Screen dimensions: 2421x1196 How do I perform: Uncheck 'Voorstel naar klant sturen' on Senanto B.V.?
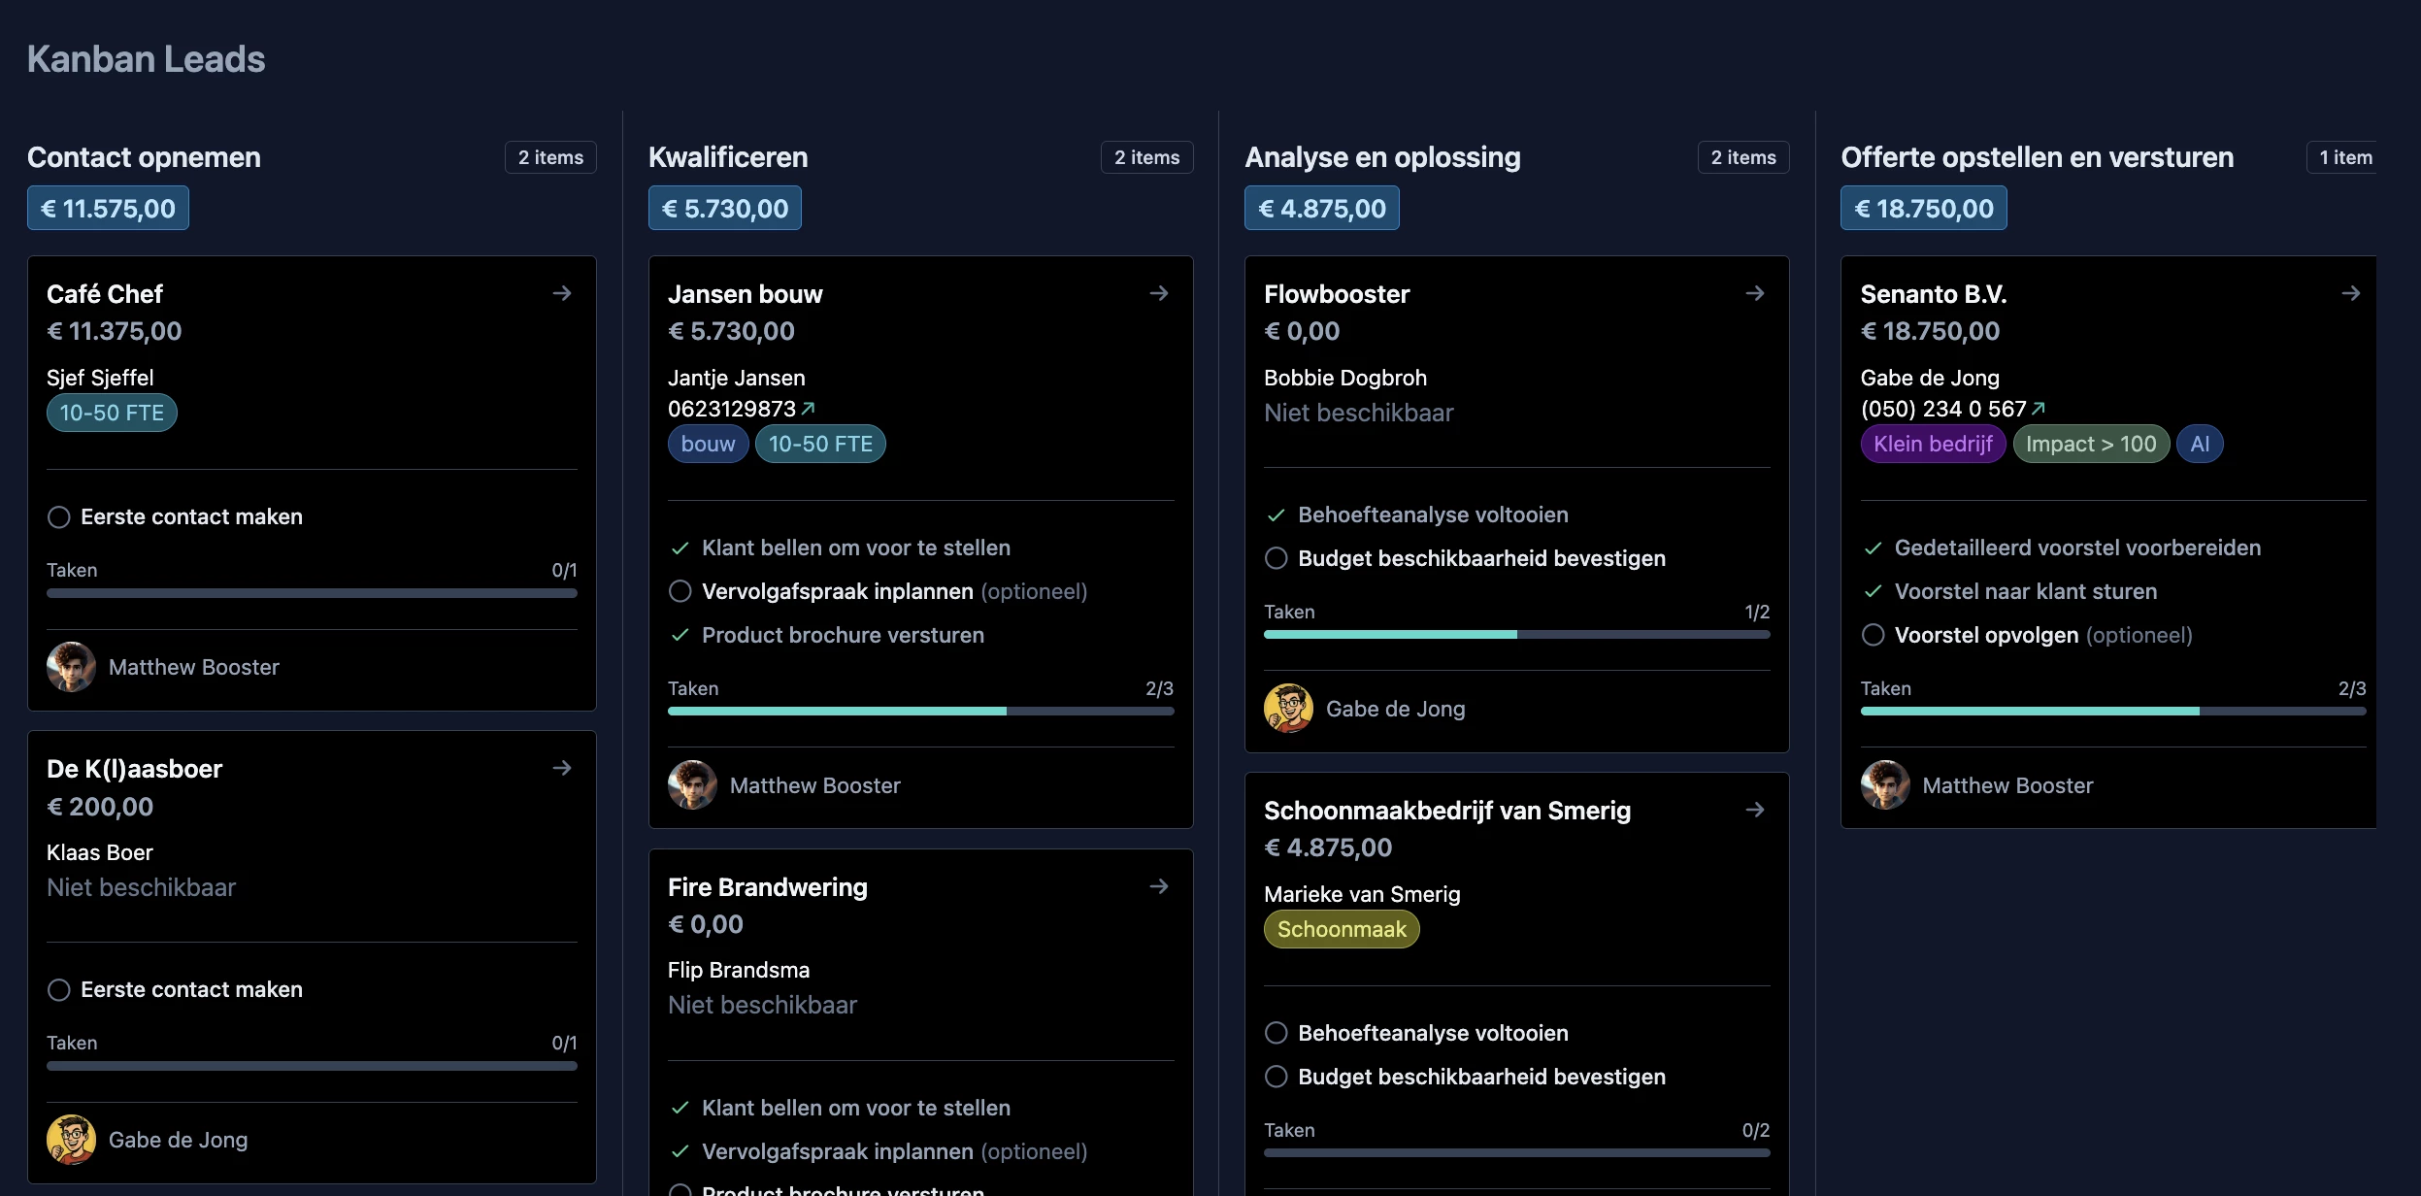(1874, 591)
